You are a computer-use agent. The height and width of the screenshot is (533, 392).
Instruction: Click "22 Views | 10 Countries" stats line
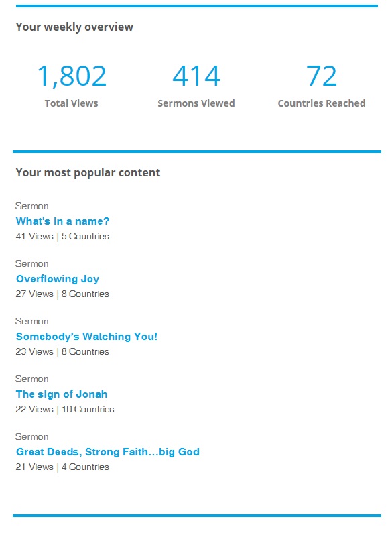[65, 409]
